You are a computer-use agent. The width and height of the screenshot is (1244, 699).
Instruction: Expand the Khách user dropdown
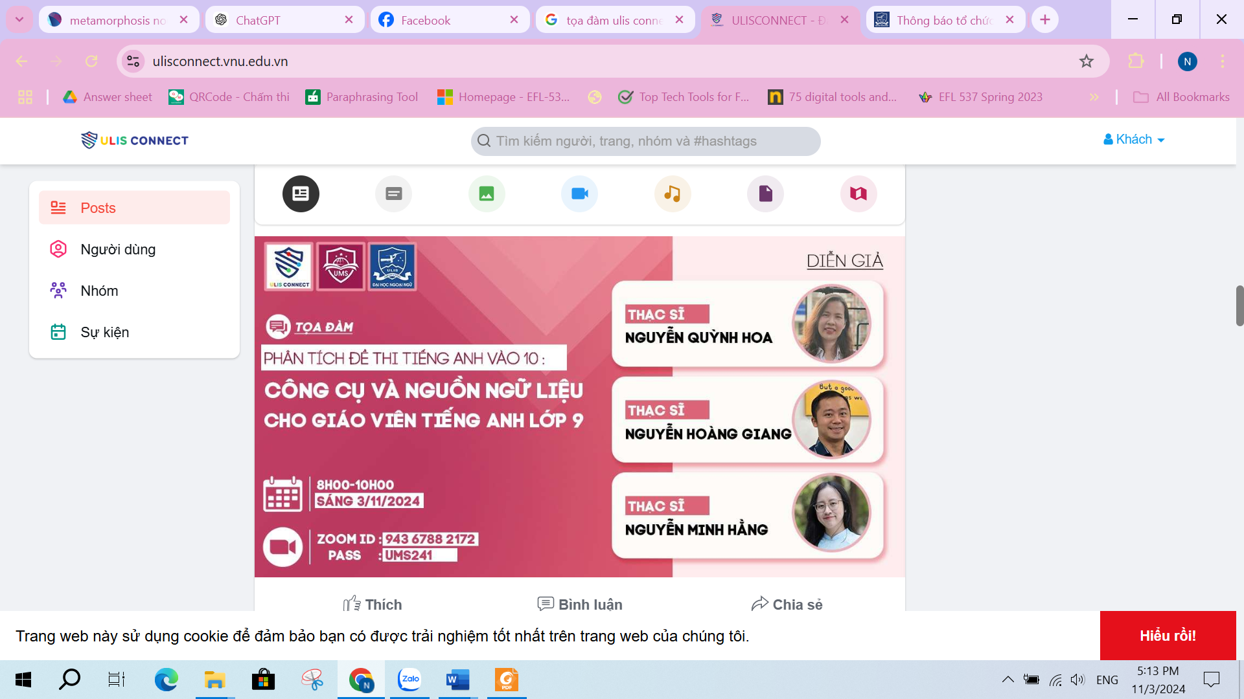pyautogui.click(x=1134, y=140)
